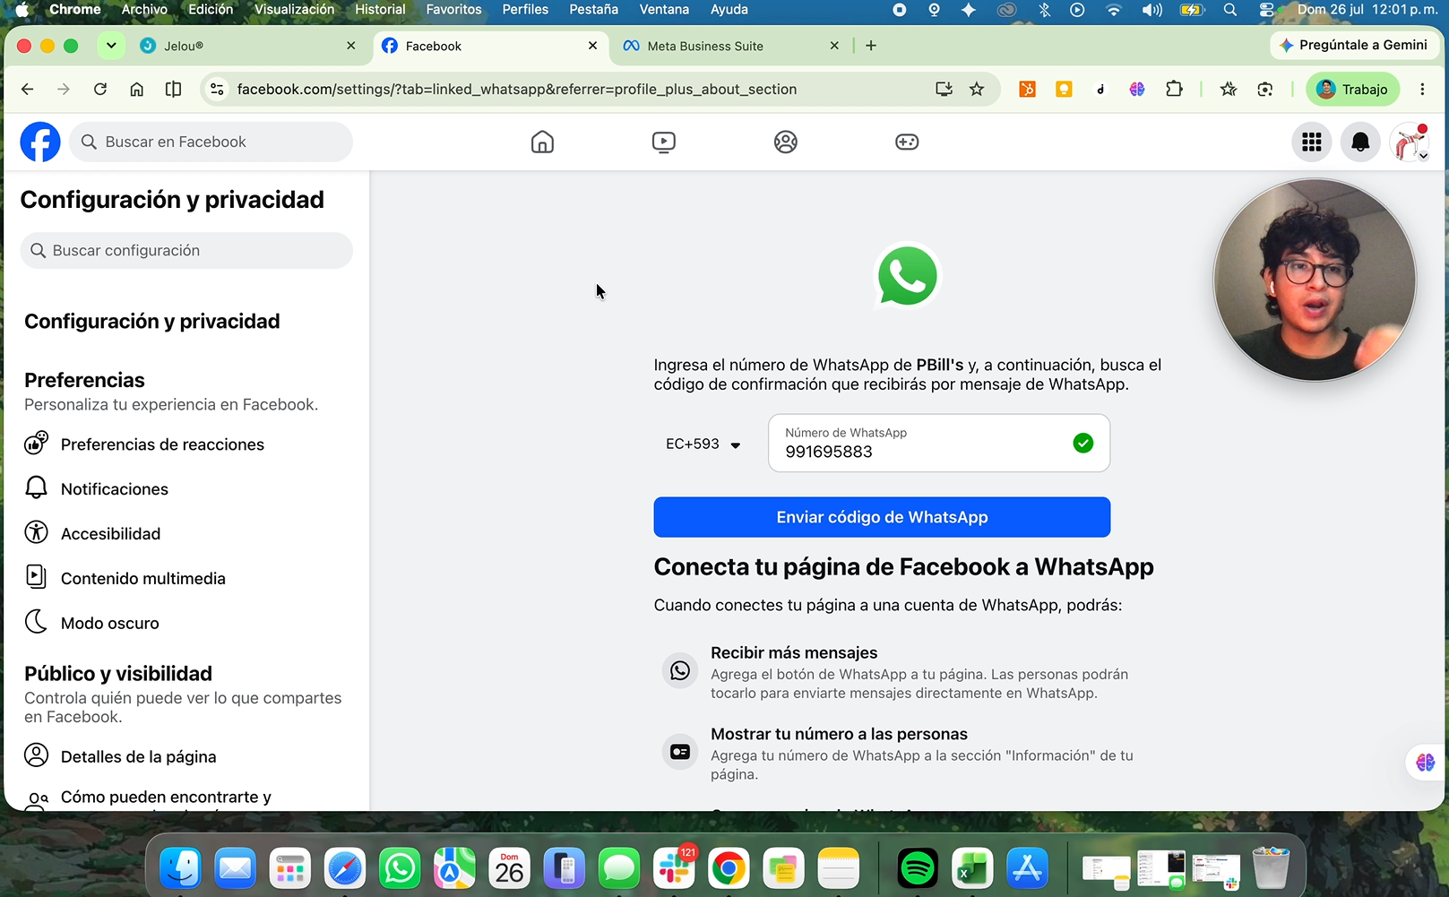Open Contenido multimedia settings
The image size is (1449, 897).
tap(186, 578)
